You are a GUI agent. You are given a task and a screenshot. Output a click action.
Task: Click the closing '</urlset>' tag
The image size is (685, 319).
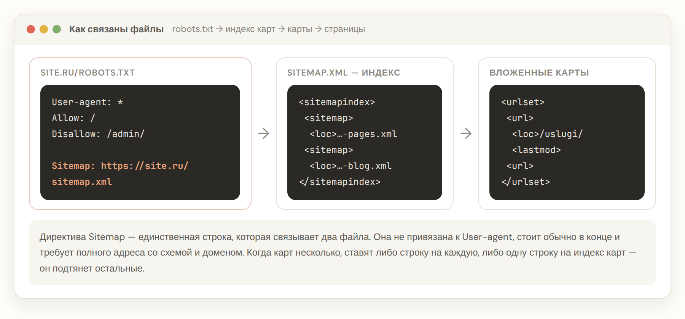[526, 182]
